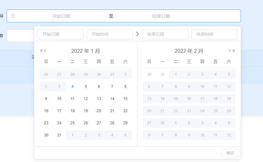
Task: Choose January 19 in the left calendar
Action: 86,111
